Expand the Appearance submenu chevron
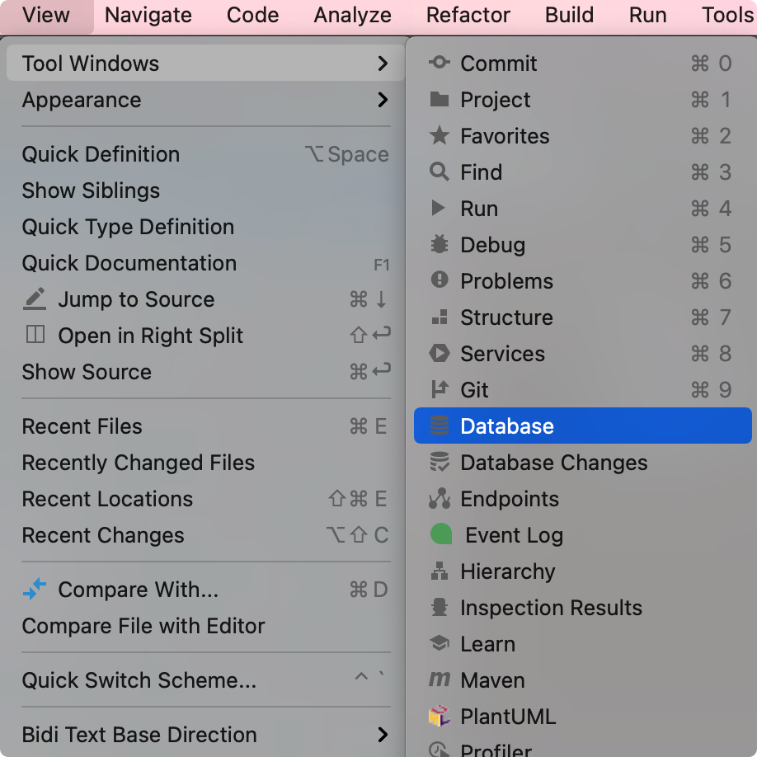Screen dimensions: 757x757 [x=383, y=100]
